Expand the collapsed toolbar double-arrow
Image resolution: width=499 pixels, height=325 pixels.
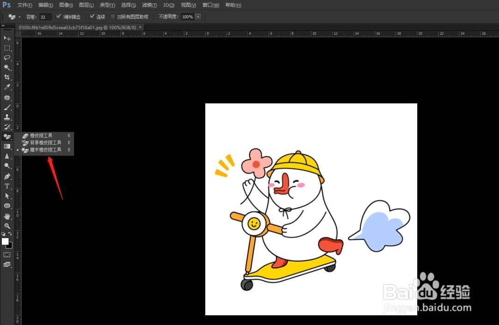point(3,26)
